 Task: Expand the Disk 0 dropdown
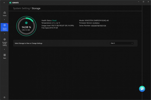[x=122, y=43]
